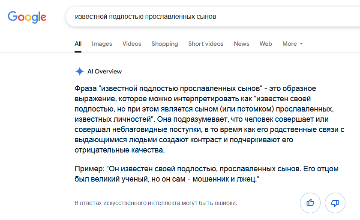Viewport: 360px width, 220px height.
Task: Switch to the Videos tab
Action: pos(132,44)
